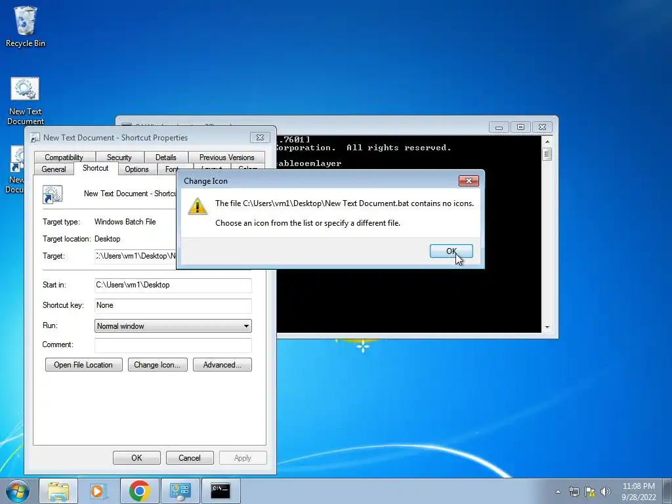The height and width of the screenshot is (504, 672).
Task: Click the Open File Location button
Action: [83, 365]
